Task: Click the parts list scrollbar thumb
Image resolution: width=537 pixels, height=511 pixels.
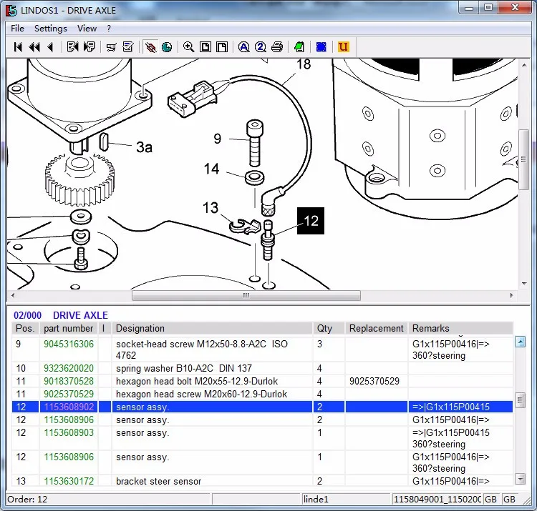Action: point(521,400)
